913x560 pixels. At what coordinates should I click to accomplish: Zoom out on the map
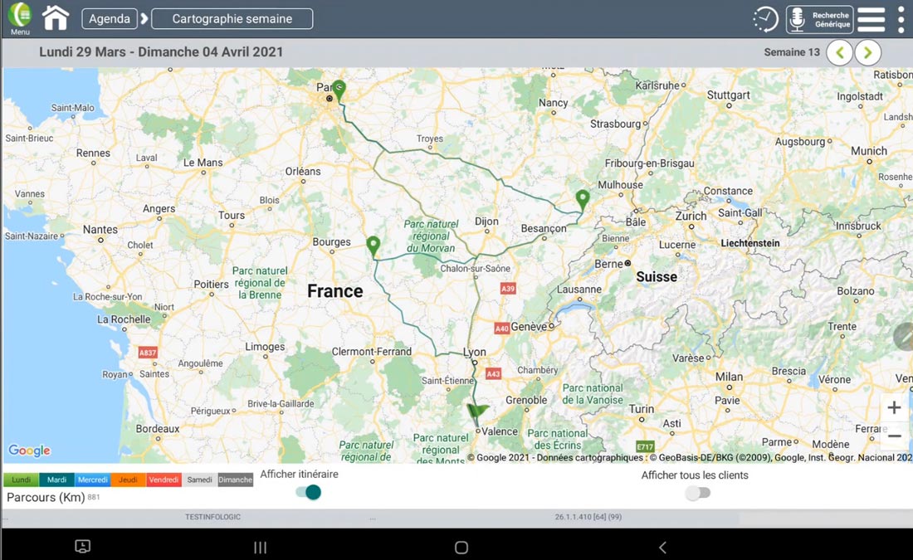coord(895,436)
